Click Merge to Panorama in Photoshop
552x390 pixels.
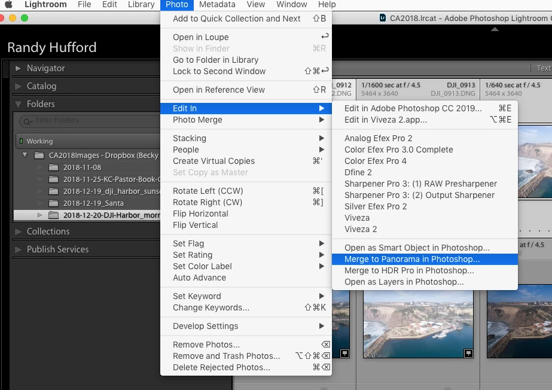tap(425, 259)
